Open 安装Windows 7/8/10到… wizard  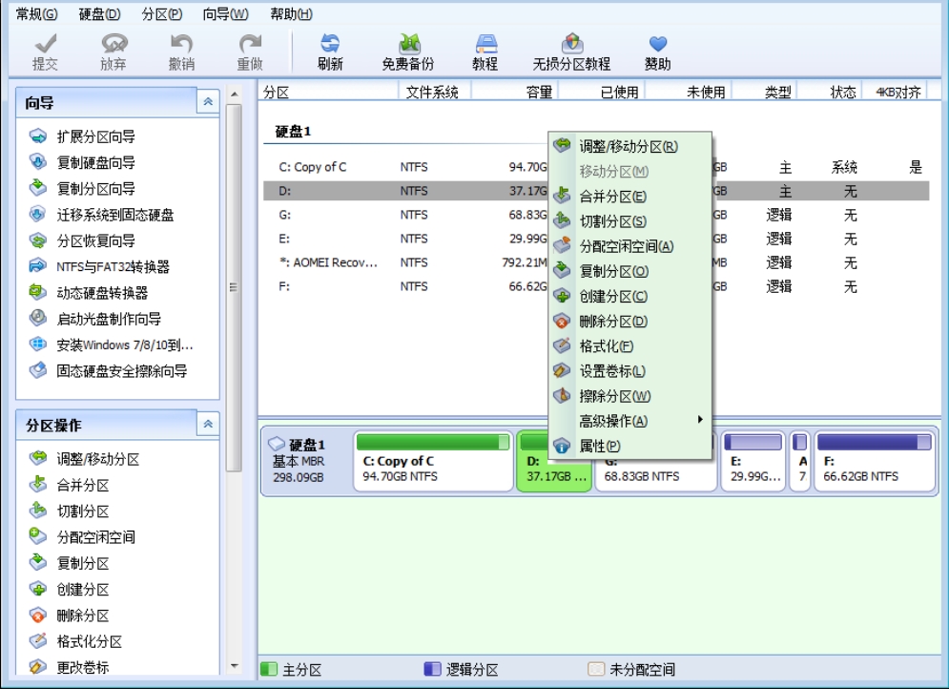[112, 345]
